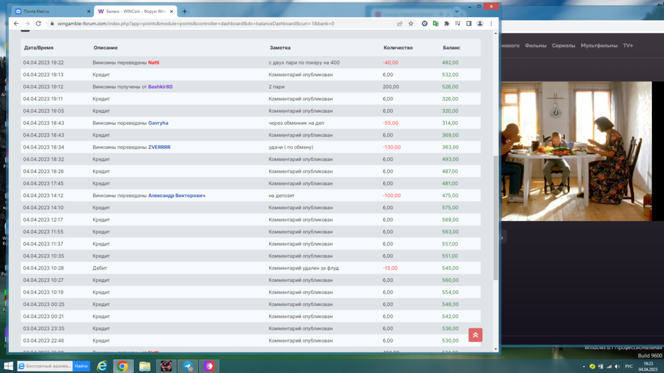Click the red scroll-to-top button
The height and width of the screenshot is (373, 664).
coord(475,335)
